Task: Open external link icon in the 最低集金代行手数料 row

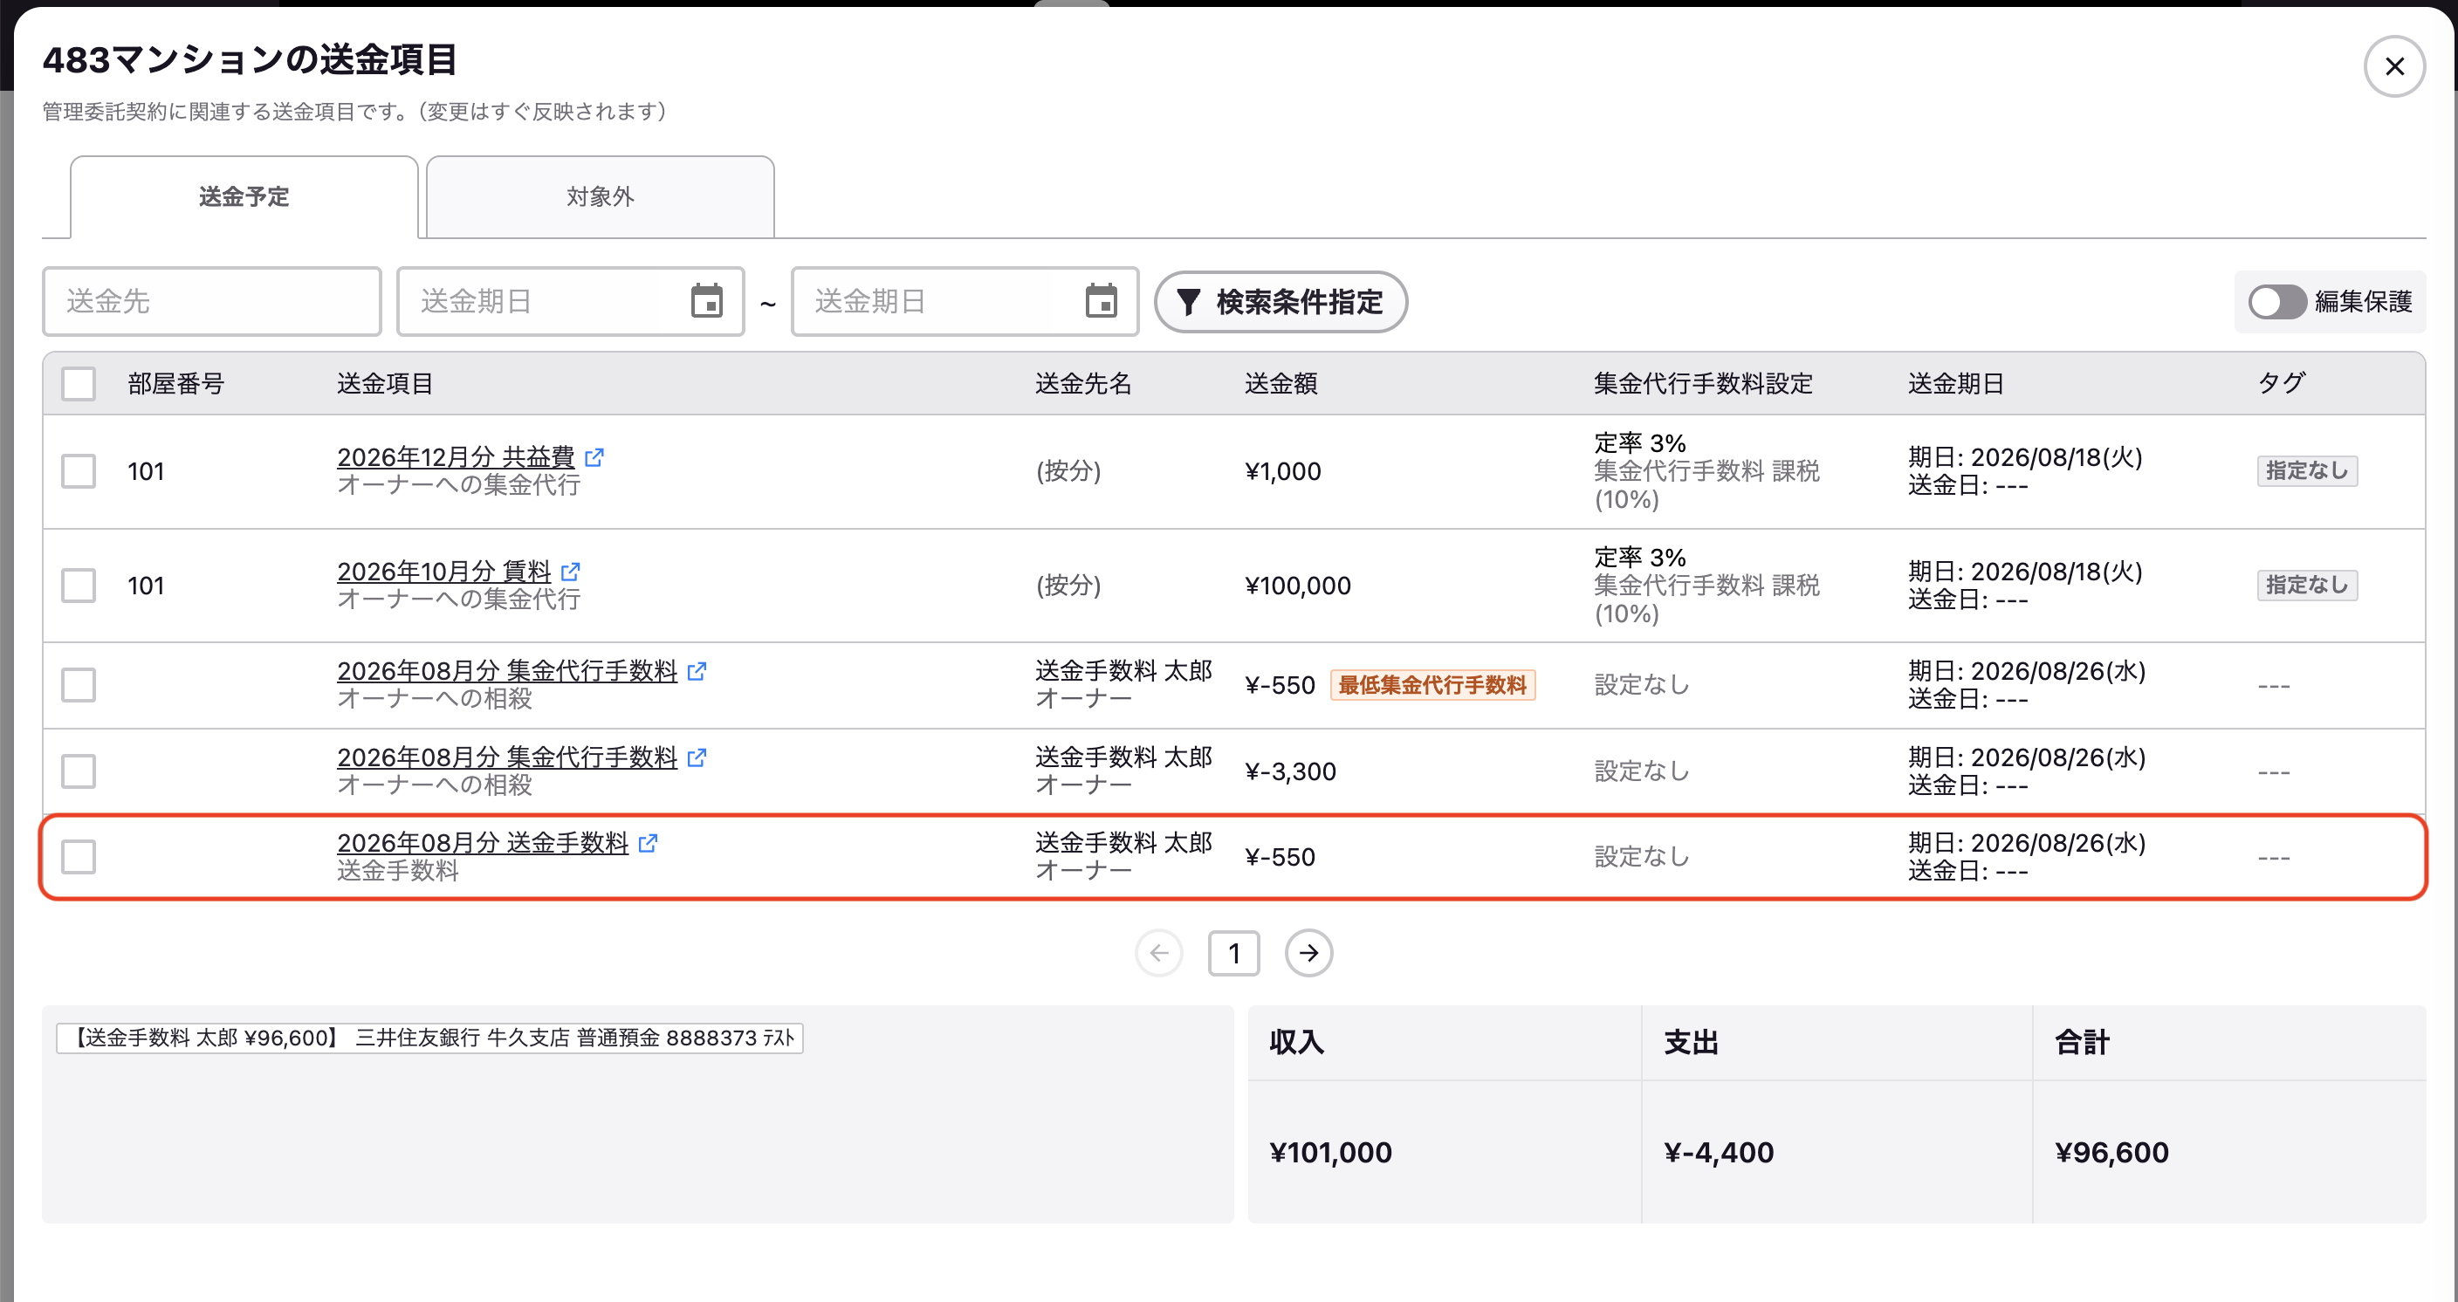Action: pos(697,672)
